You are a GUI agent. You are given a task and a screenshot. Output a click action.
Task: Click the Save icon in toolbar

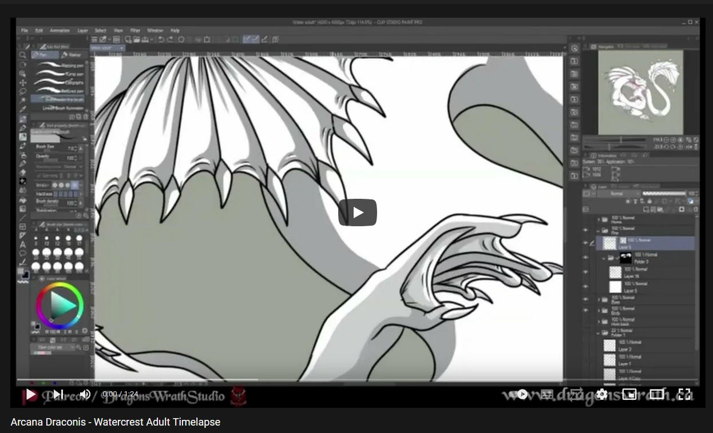point(145,39)
